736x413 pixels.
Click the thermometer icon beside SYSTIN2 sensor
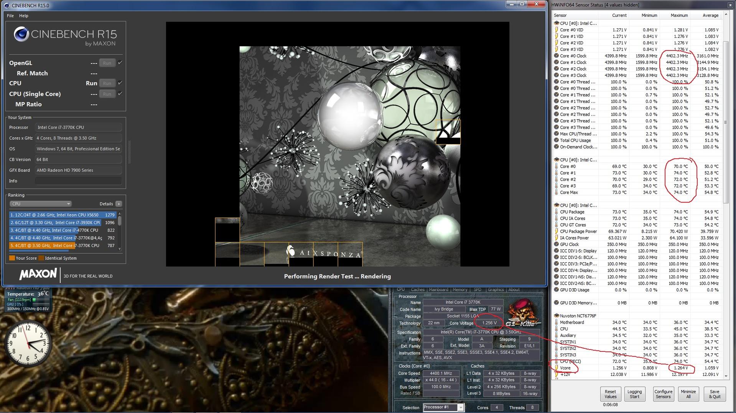(556, 349)
